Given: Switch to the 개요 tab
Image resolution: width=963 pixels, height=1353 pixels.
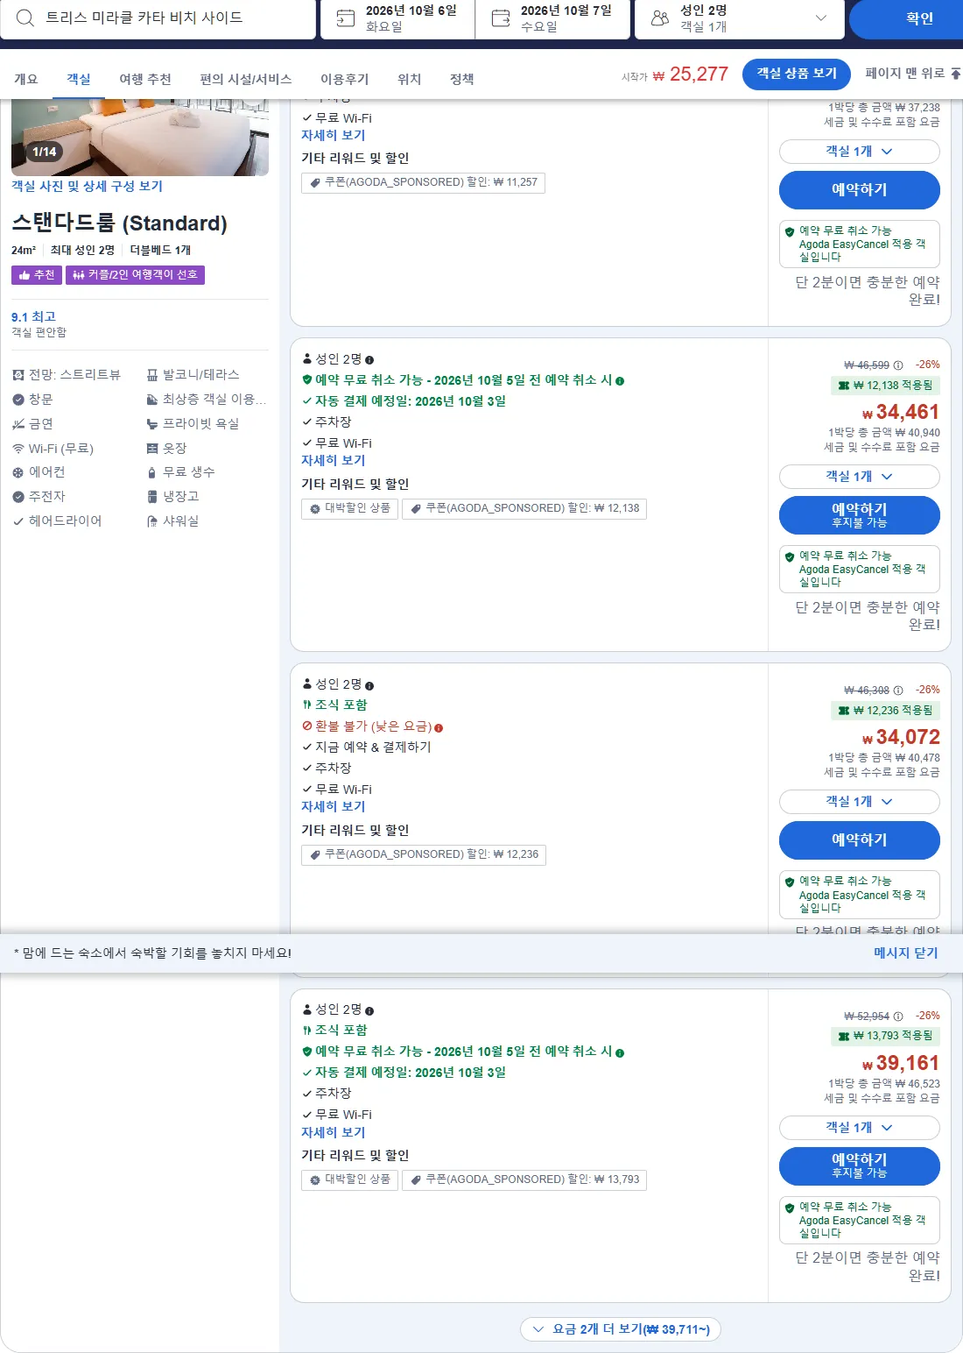Looking at the screenshot, I should pyautogui.click(x=26, y=79).
